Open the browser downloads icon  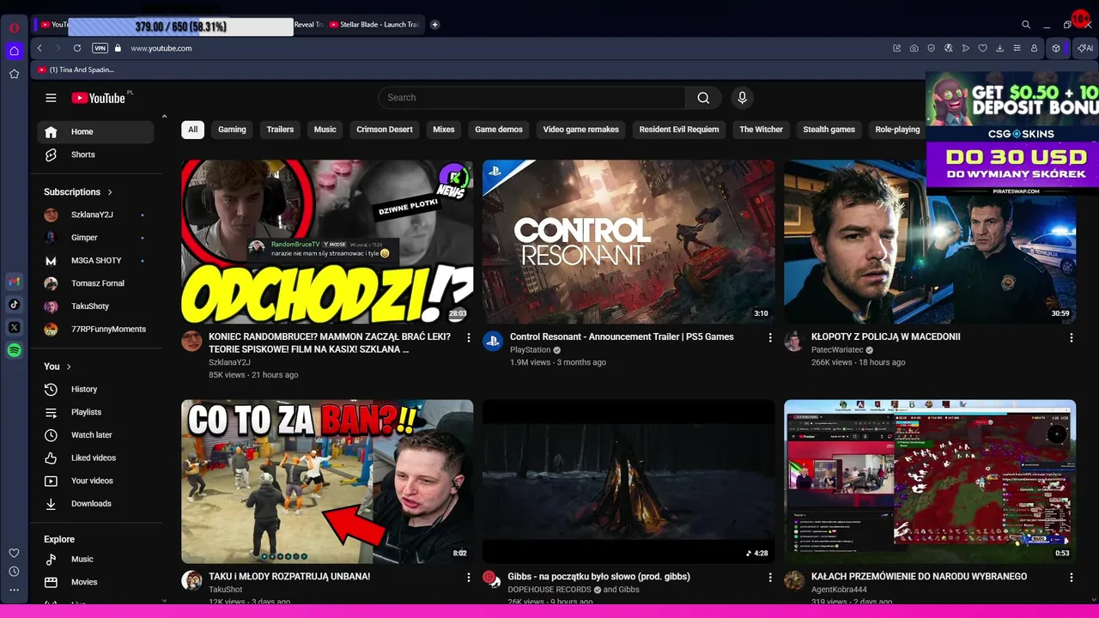point(999,48)
